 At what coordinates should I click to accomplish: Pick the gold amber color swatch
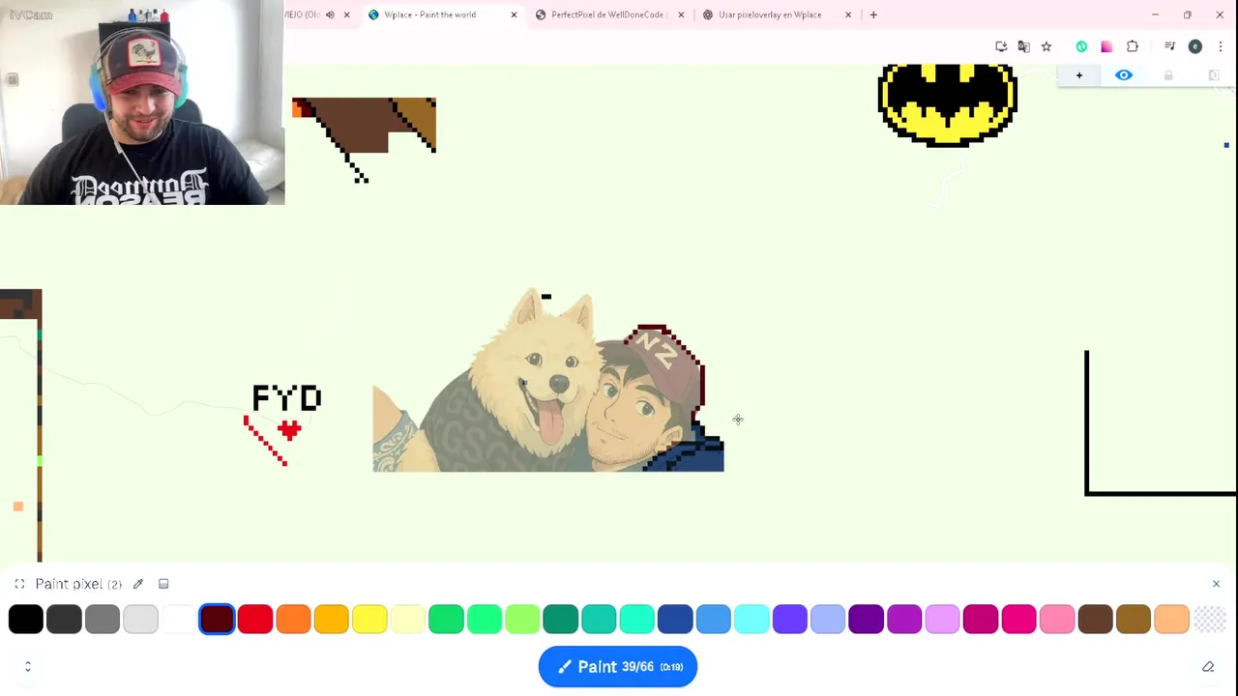pos(332,619)
